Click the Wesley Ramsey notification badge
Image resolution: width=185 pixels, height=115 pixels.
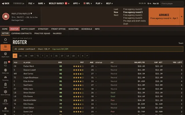[x=66, y=3]
